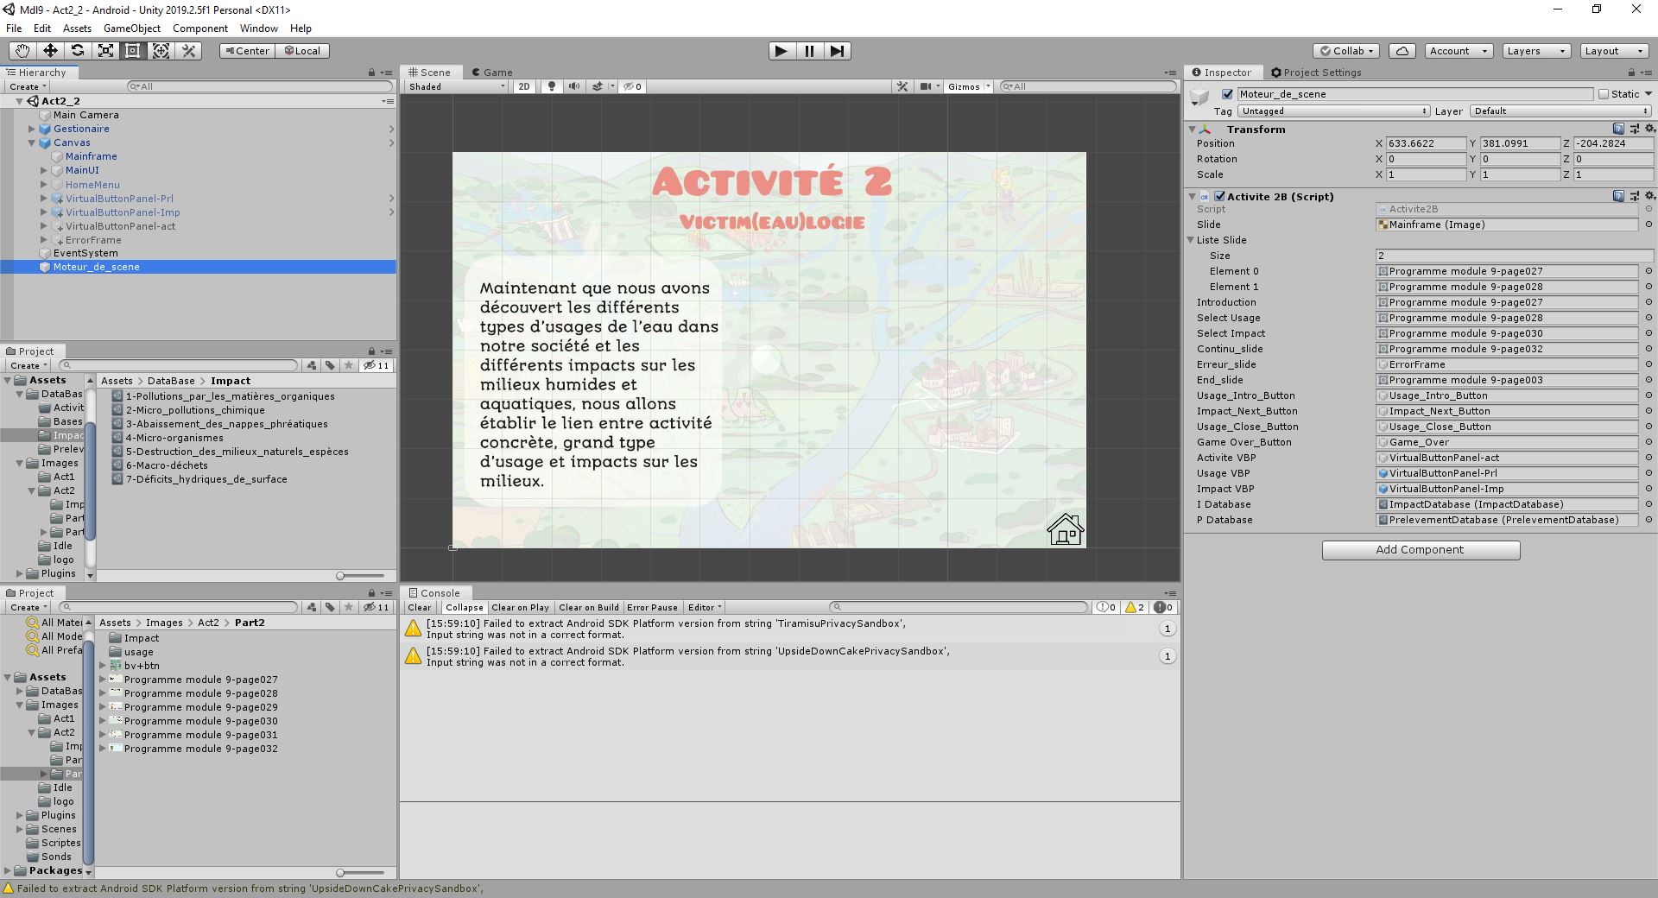
Task: Click the Collab button
Action: (x=1347, y=51)
